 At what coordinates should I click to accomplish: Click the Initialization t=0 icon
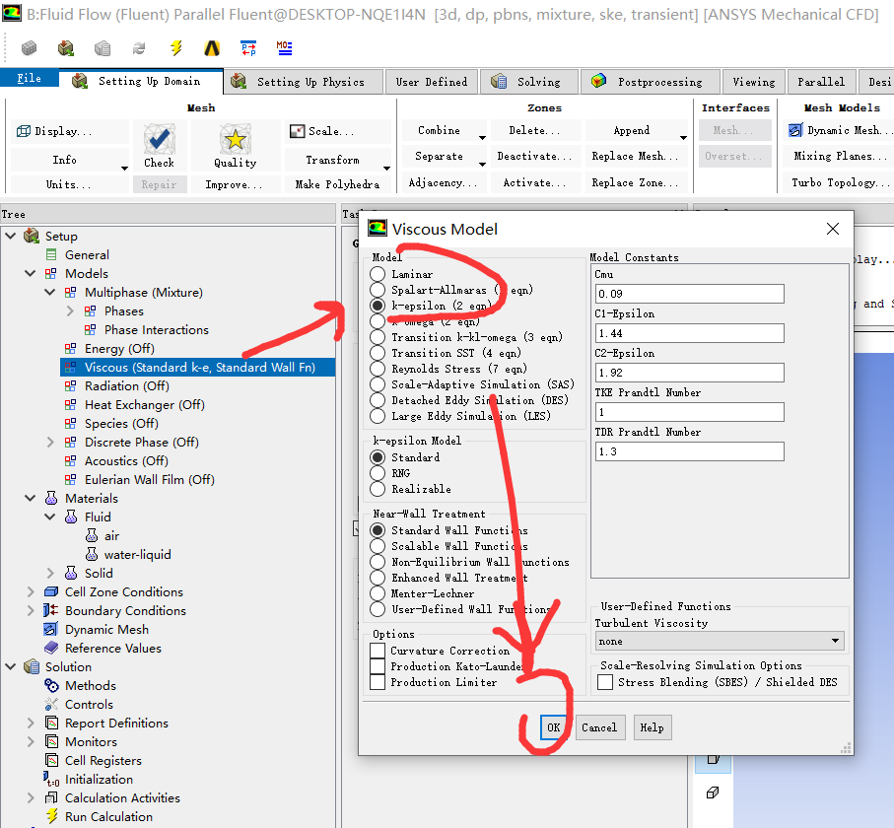pos(51,779)
